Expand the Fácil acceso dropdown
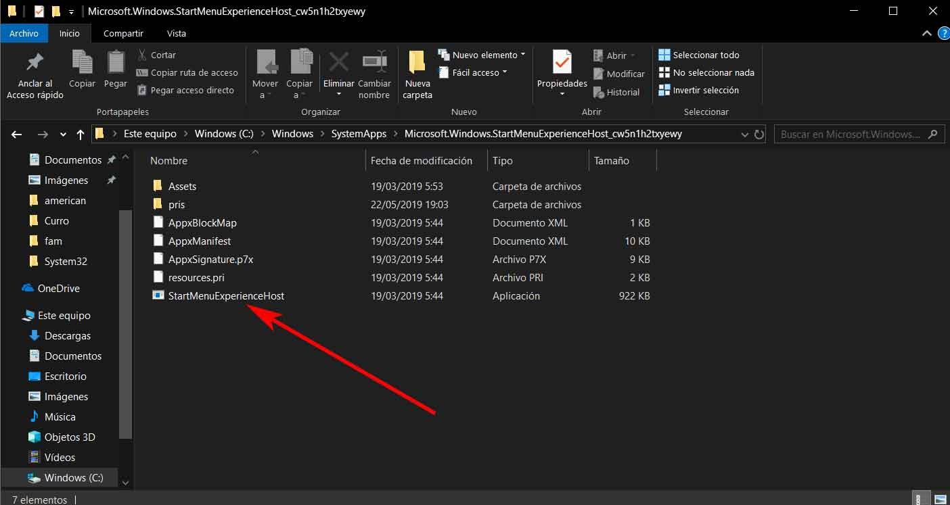 pyautogui.click(x=473, y=72)
